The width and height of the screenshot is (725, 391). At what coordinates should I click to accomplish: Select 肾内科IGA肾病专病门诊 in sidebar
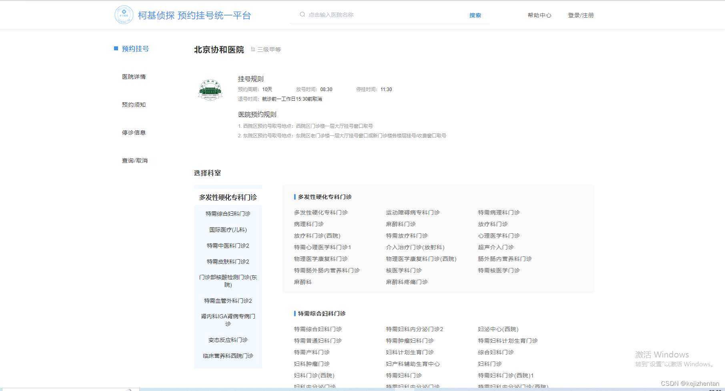(x=228, y=320)
